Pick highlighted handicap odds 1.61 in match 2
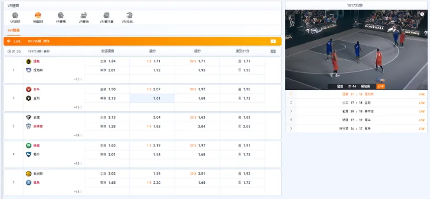Screen dimensions: 430x199 (x=152, y=98)
